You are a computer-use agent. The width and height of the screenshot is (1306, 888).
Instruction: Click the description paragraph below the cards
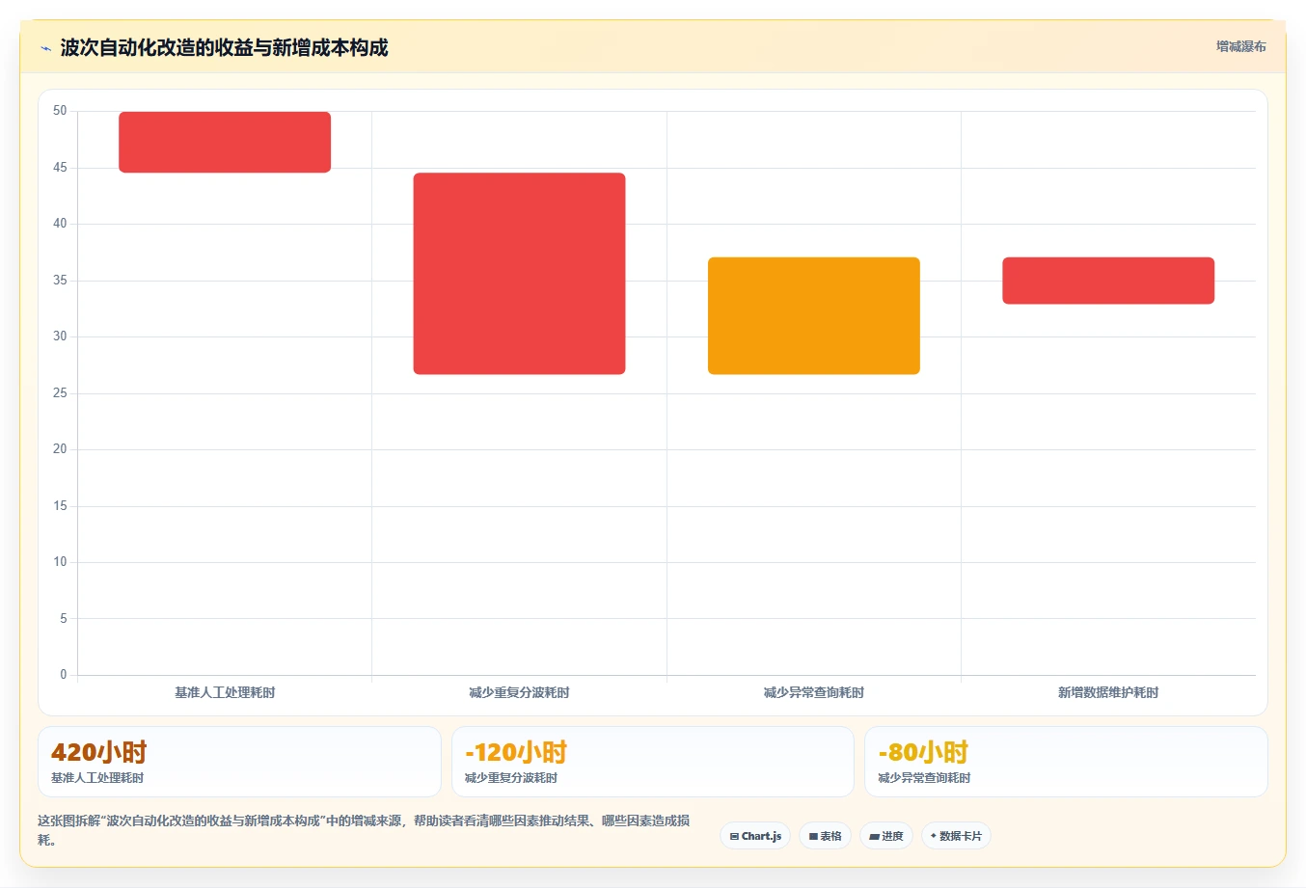(x=364, y=830)
